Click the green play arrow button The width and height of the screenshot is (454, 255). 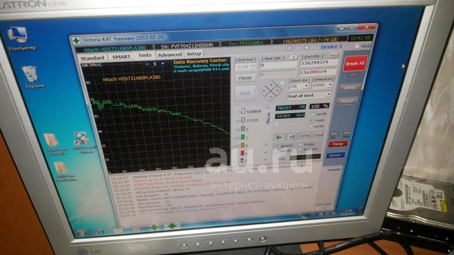(279, 137)
